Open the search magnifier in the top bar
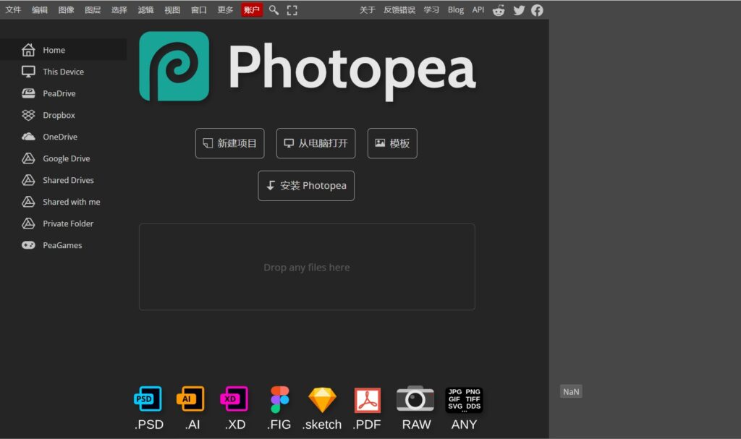Image resolution: width=741 pixels, height=439 pixels. [x=274, y=9]
